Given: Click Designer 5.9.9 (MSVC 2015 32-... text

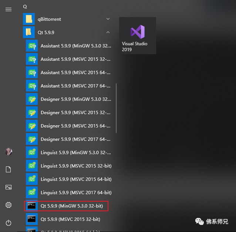Looking at the screenshot, I should tap(75, 112).
